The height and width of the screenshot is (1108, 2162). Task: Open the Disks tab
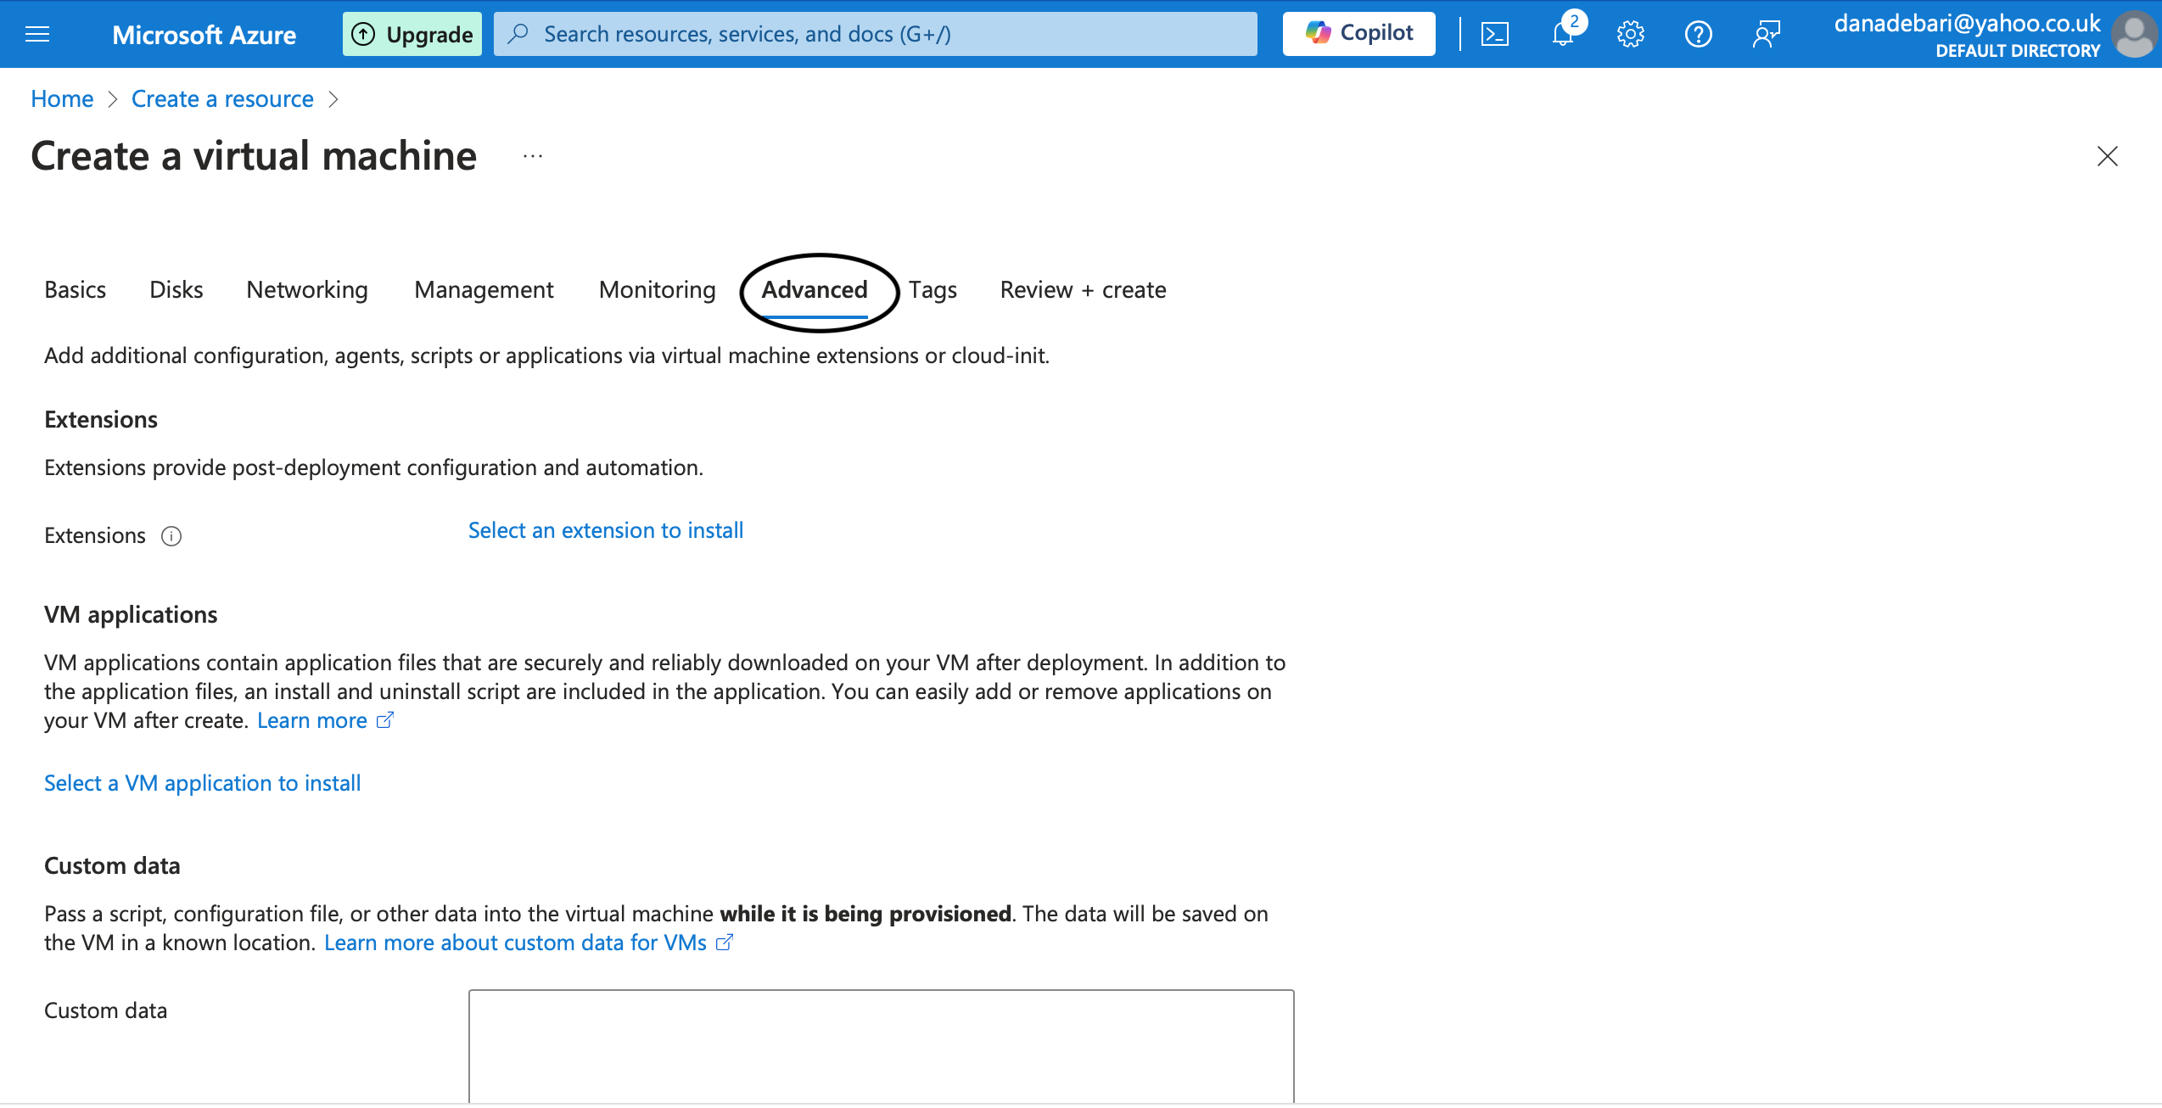point(176,290)
